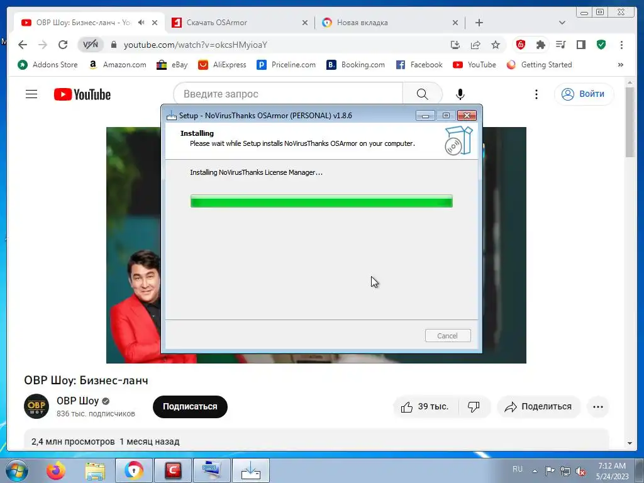
Task: Click the page vertical scrollbar thumb
Action: click(x=630, y=122)
